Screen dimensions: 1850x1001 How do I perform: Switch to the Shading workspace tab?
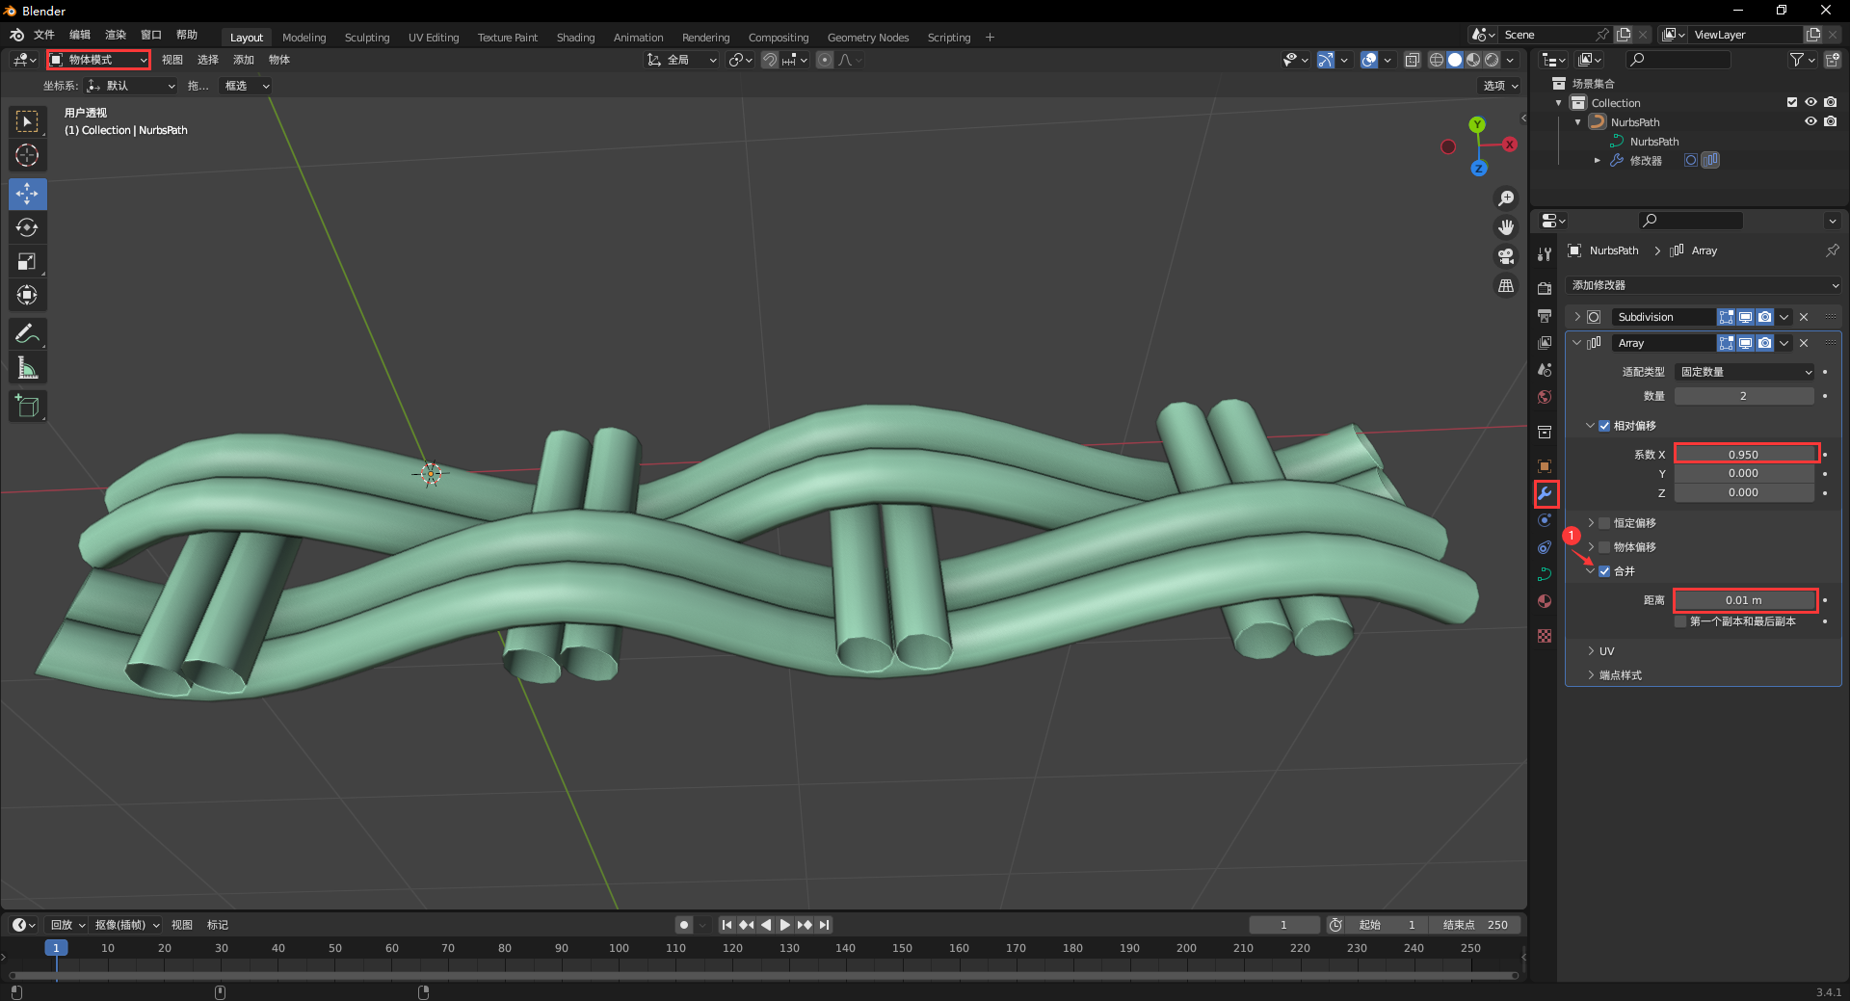click(x=575, y=38)
